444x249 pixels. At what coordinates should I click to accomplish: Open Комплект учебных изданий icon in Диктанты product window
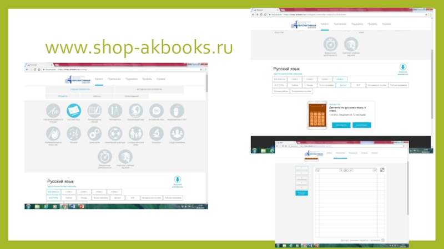pyautogui.click(x=351, y=44)
